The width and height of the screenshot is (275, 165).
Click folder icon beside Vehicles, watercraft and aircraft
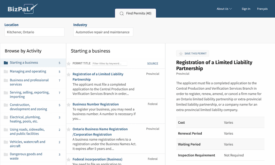6,142
